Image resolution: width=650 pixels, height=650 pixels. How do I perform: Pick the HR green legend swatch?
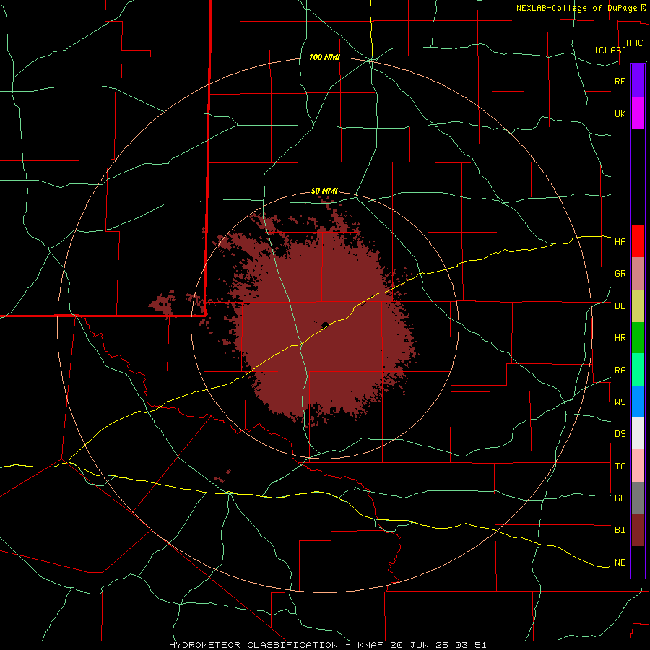[638, 338]
